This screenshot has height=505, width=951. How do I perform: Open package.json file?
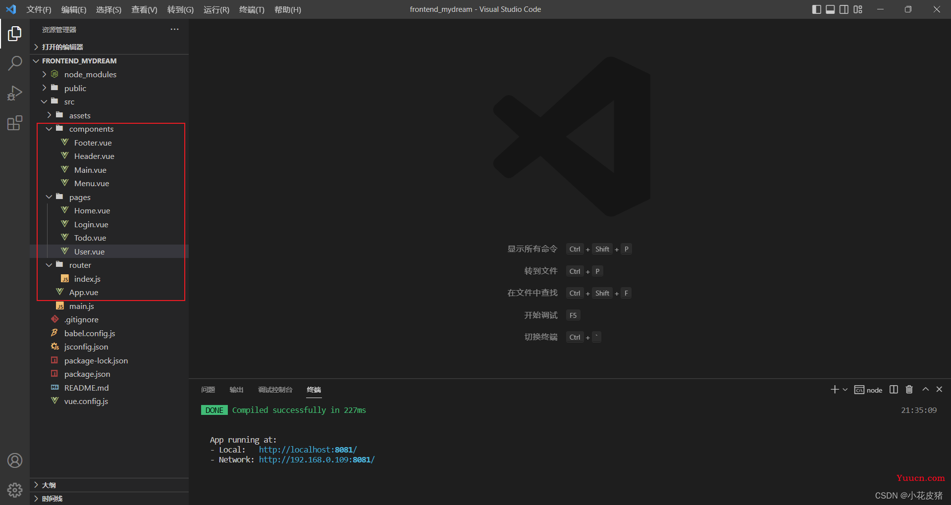(109, 374)
